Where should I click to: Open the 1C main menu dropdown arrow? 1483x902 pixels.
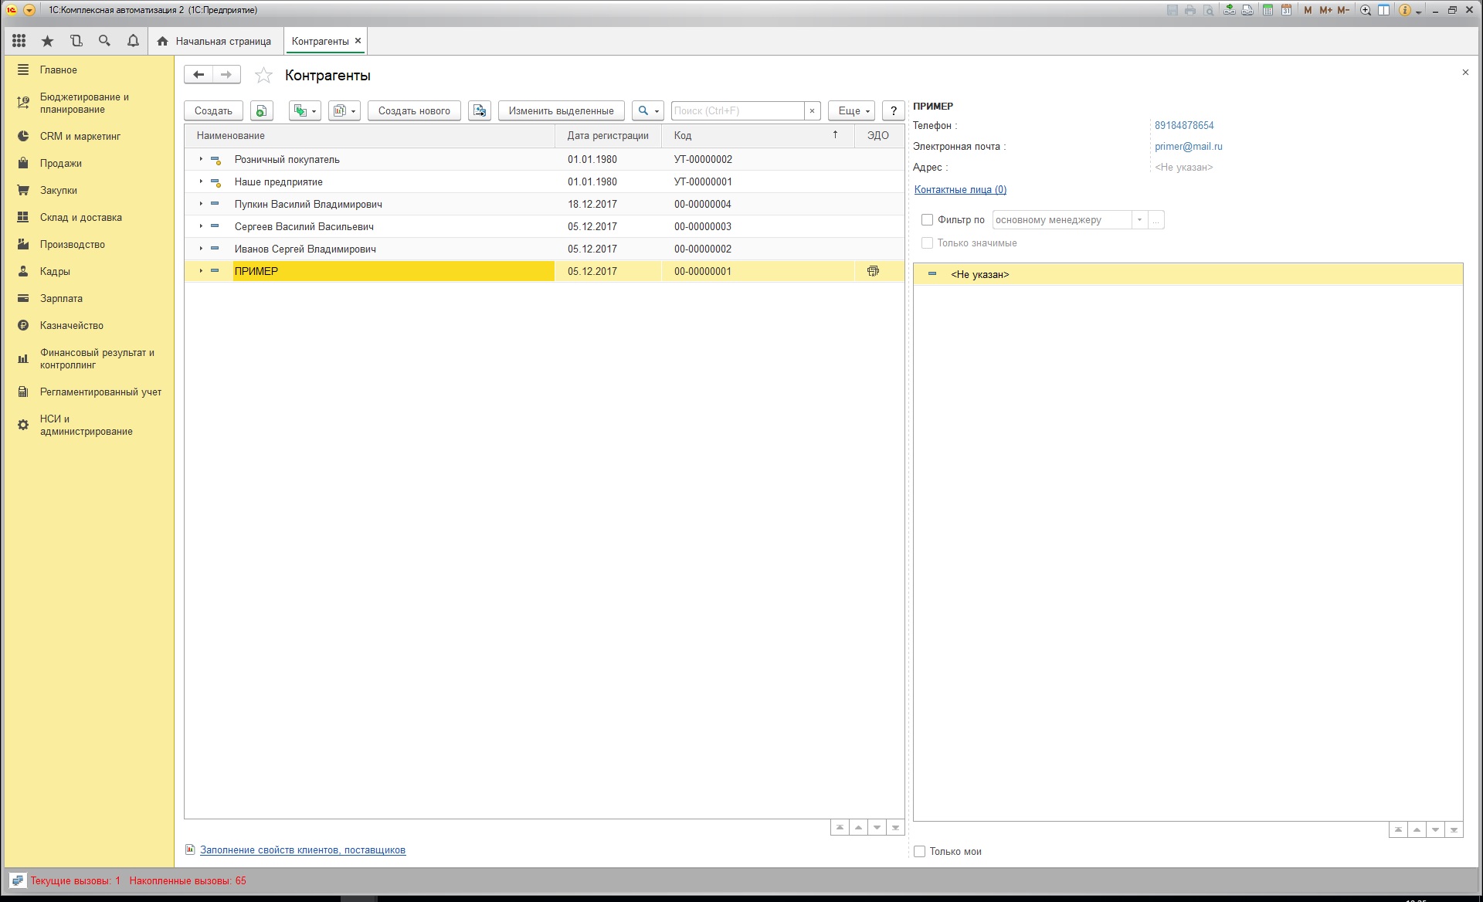pos(29,10)
